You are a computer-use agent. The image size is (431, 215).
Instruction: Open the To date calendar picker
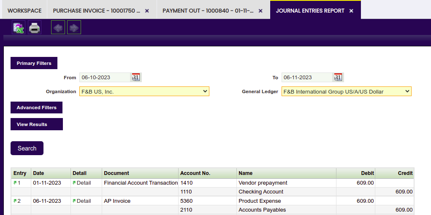pyautogui.click(x=338, y=78)
